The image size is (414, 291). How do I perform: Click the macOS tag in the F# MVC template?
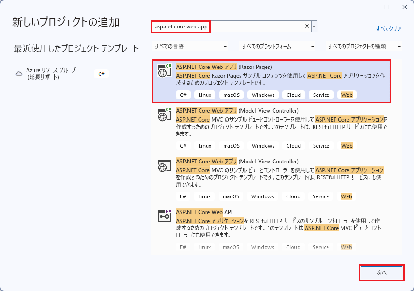tap(231, 196)
